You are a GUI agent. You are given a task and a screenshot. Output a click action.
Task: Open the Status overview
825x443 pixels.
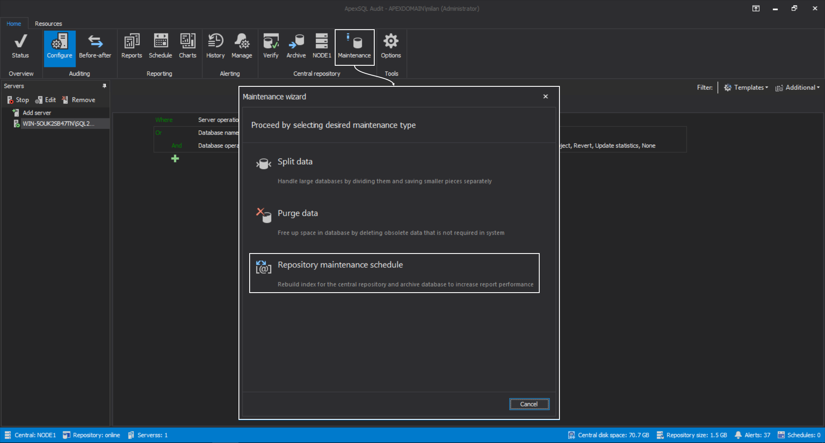20,46
